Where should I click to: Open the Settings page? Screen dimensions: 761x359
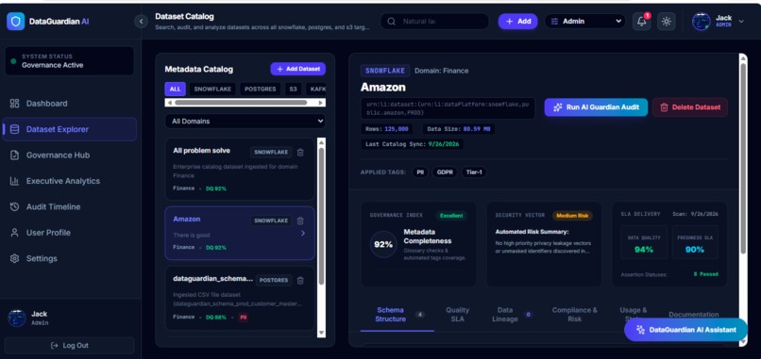point(70,258)
